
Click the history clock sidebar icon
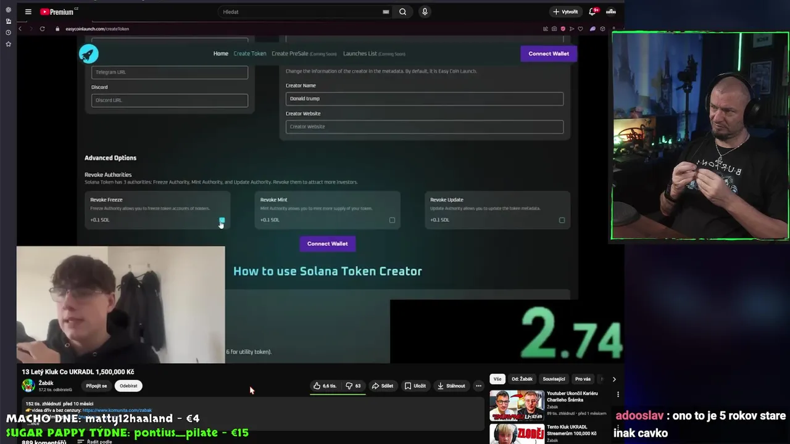(x=8, y=33)
